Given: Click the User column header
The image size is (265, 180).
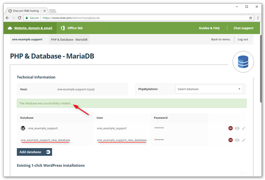Looking at the screenshot, I should 100,118.
